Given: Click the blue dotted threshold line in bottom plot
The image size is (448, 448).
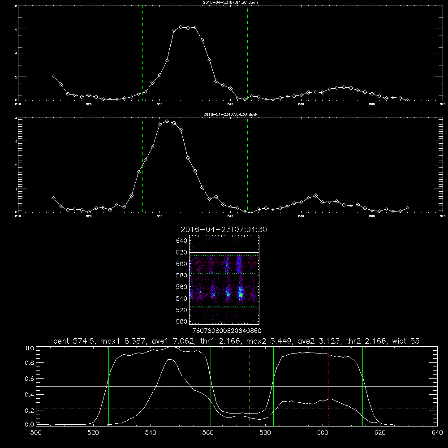Looking at the screenshot, I should (x=237, y=409).
